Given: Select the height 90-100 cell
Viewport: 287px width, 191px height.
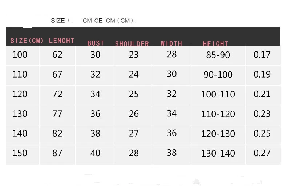Looking at the screenshot, I should [x=218, y=75].
